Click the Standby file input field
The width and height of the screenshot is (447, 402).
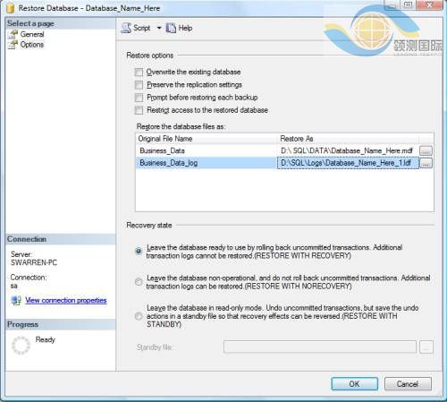[320, 346]
